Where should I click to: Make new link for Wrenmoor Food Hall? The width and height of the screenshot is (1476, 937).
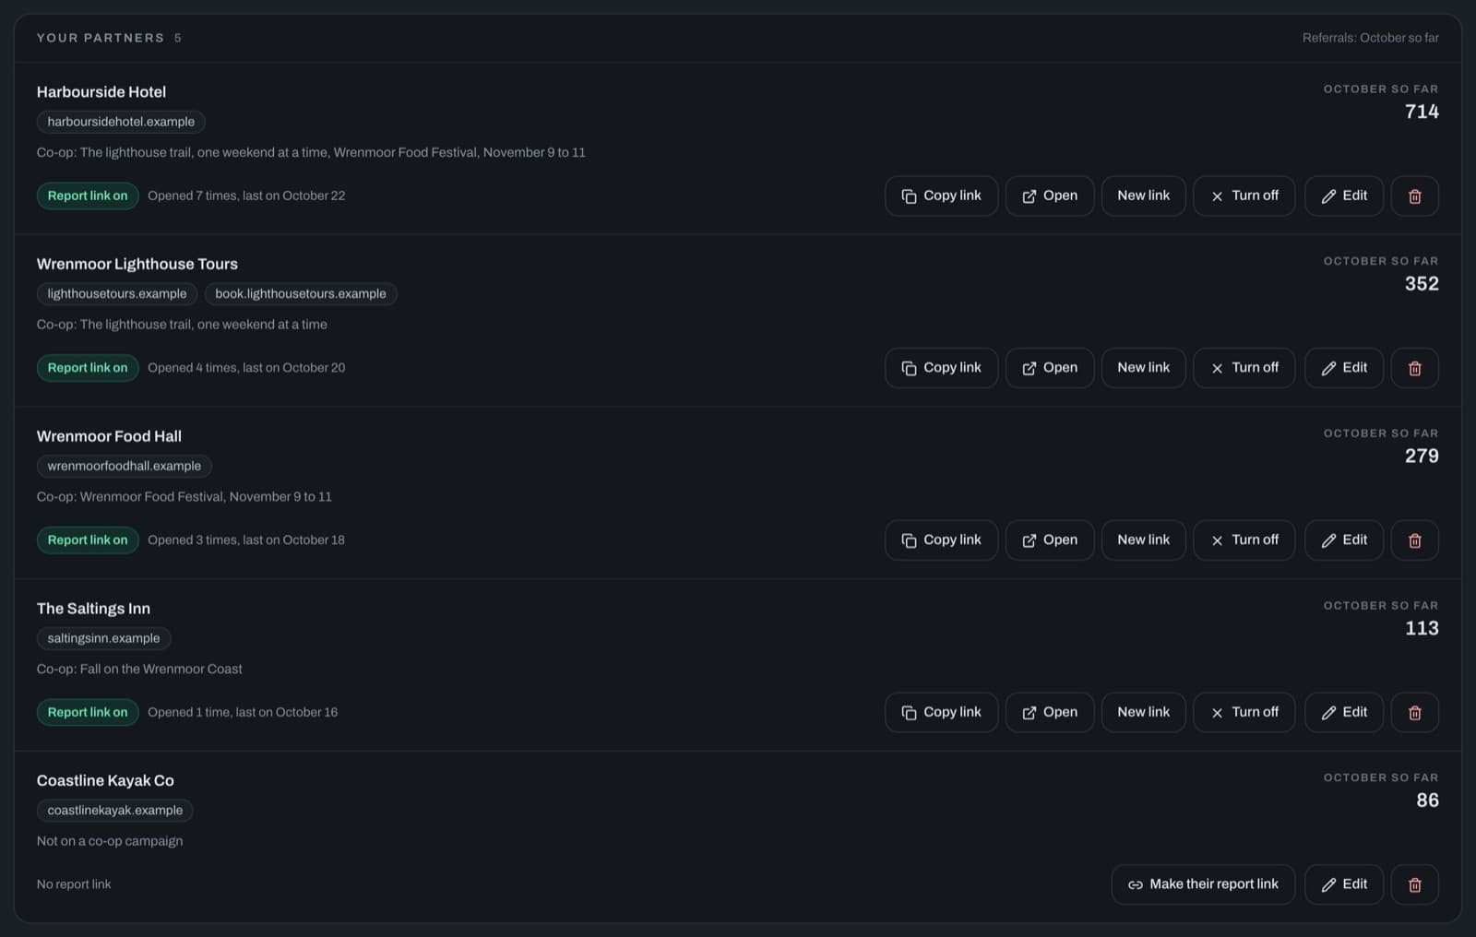[1143, 540]
